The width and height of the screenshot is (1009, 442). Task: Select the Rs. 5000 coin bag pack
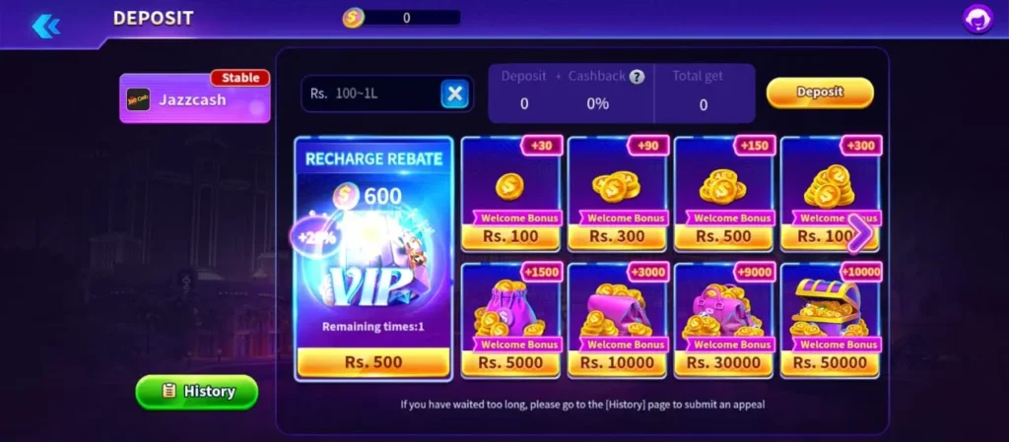pos(511,320)
